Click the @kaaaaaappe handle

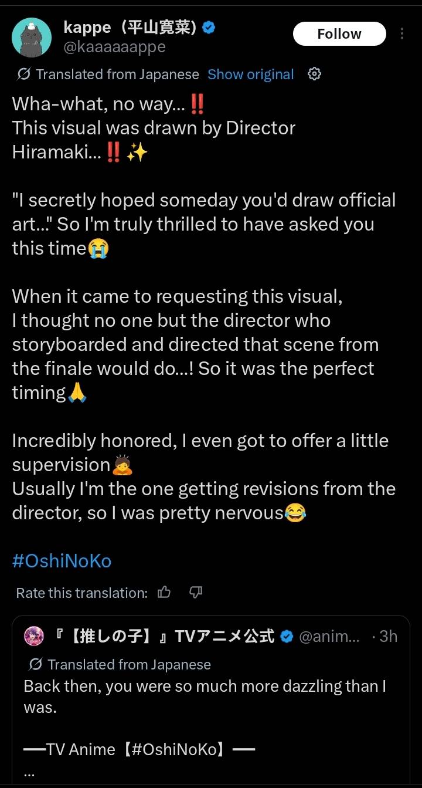coord(114,47)
